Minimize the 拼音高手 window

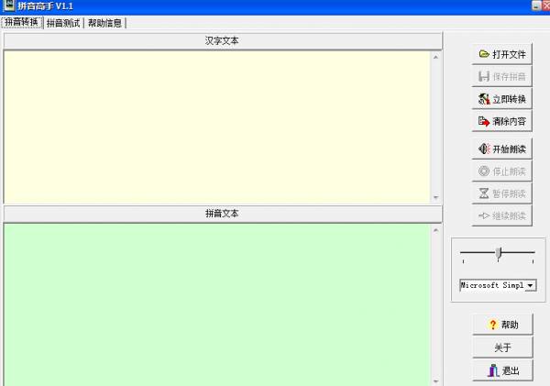(536, 6)
